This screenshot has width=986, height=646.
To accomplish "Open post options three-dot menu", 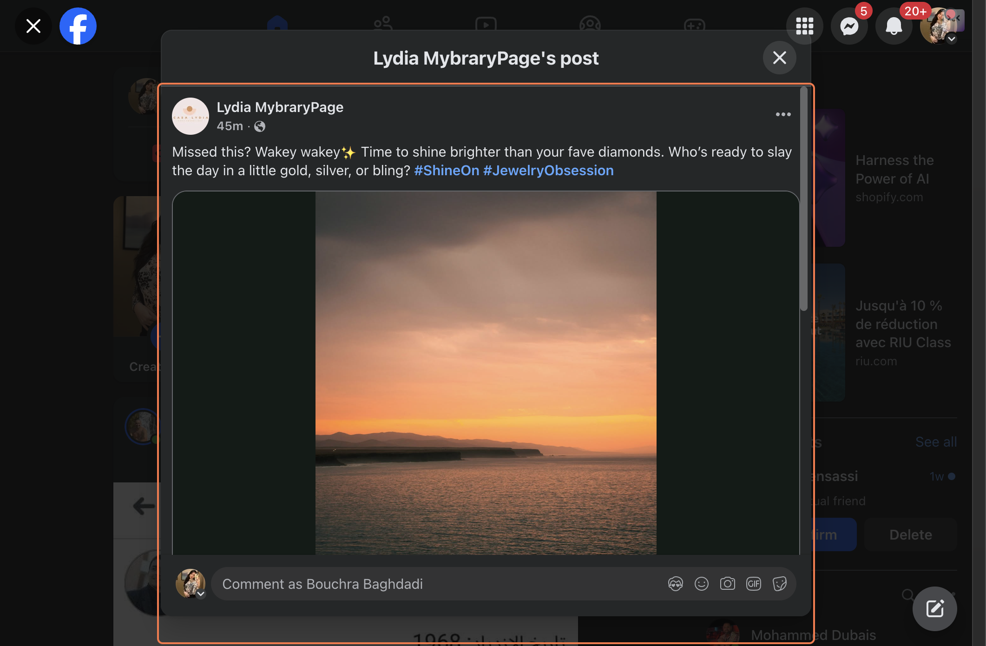I will click(783, 114).
